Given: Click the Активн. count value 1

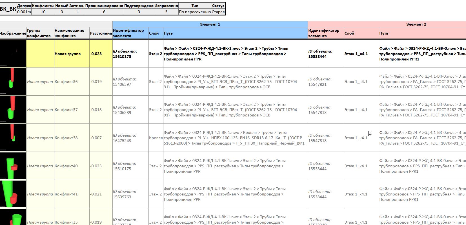Looking at the screenshot, I should point(77,12).
